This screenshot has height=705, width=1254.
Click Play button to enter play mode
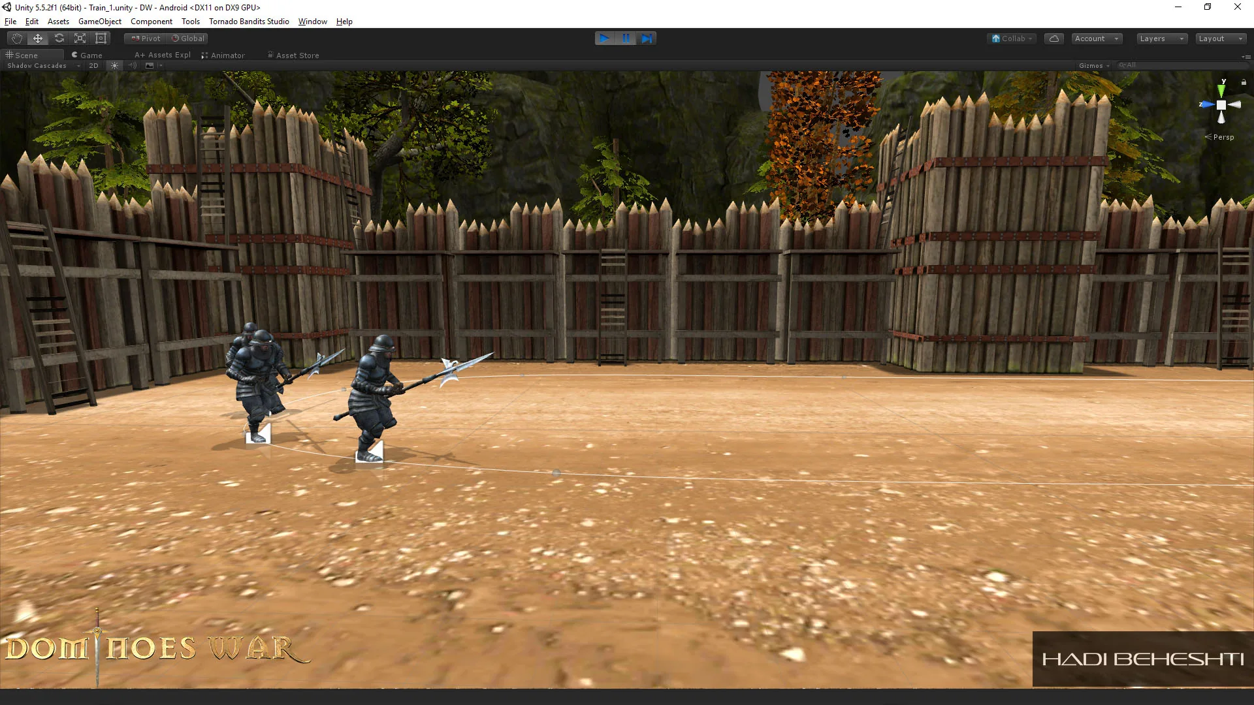(605, 39)
